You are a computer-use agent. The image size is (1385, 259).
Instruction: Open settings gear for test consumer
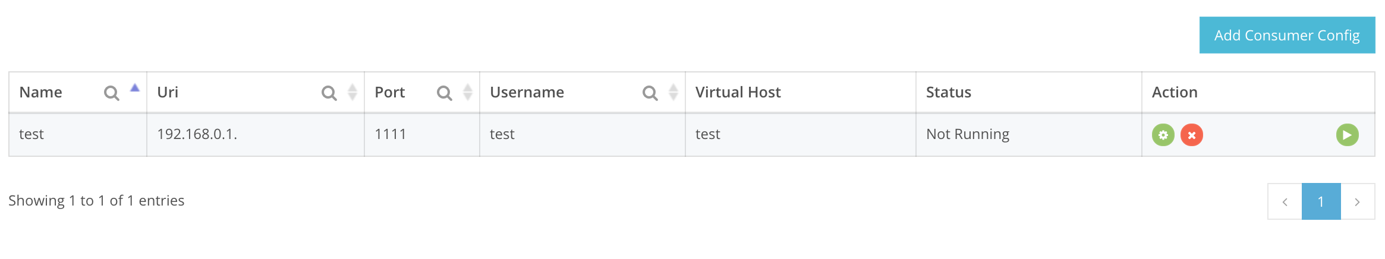pyautogui.click(x=1163, y=135)
